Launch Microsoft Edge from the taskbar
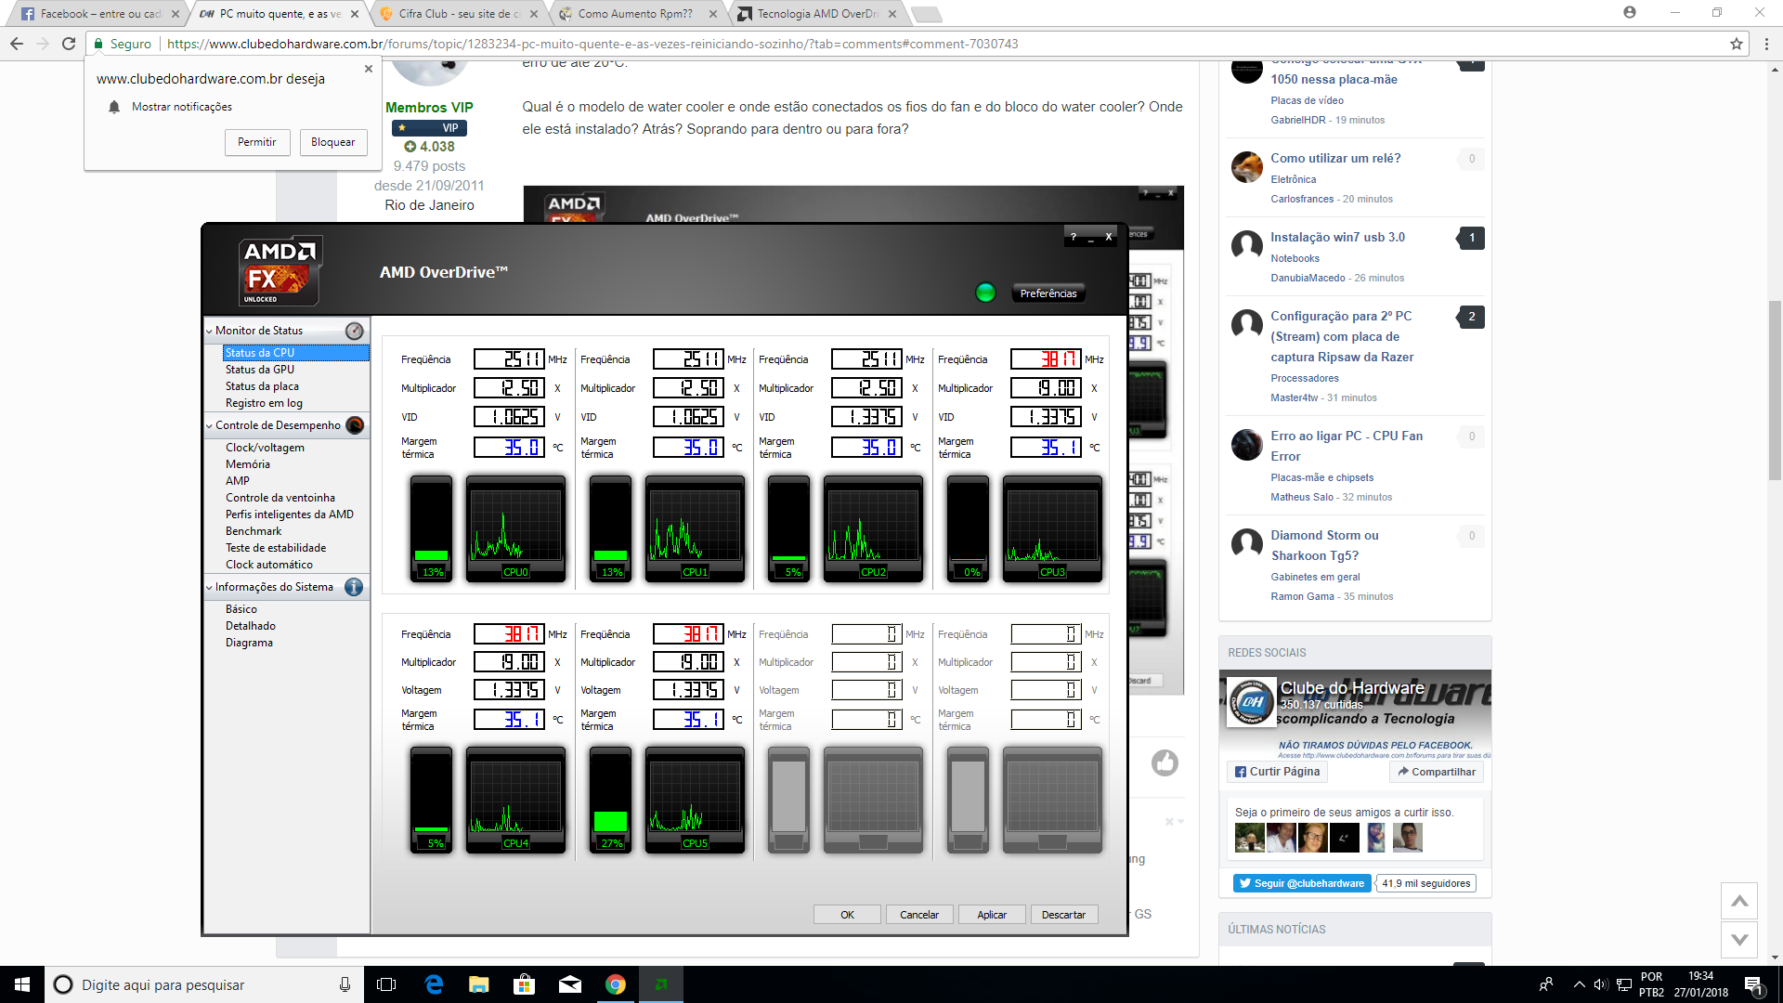1783x1003 pixels. click(434, 984)
